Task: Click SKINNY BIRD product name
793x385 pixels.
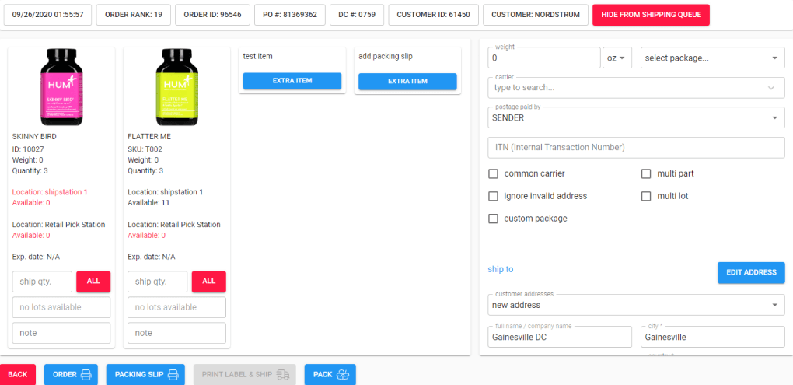Action: [34, 137]
